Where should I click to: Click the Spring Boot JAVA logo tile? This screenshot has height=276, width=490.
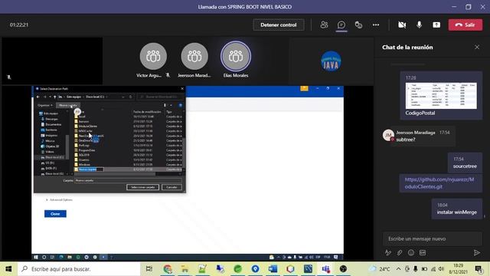coord(331,61)
